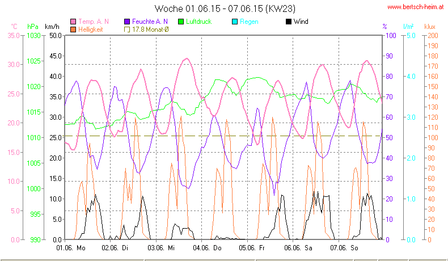
Task: Open the www.bertsch-heim.at link
Action: click(x=416, y=7)
